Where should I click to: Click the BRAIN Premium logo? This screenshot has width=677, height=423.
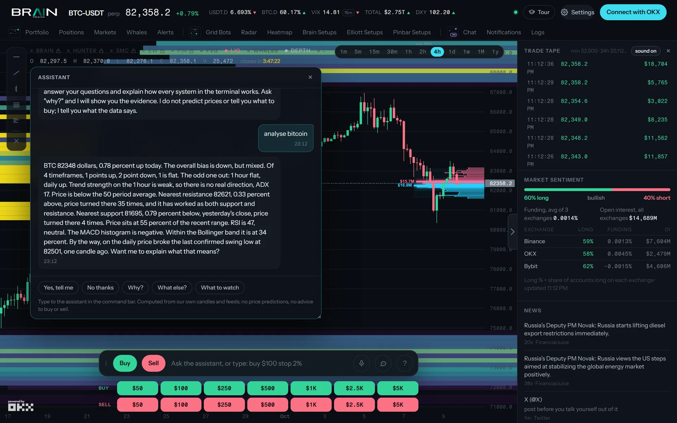tap(34, 12)
